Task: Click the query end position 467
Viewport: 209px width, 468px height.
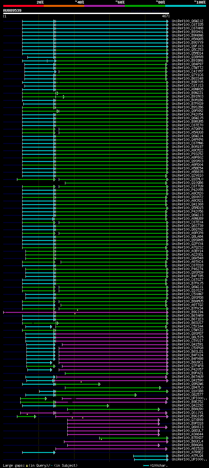Action: pyautogui.click(x=165, y=16)
